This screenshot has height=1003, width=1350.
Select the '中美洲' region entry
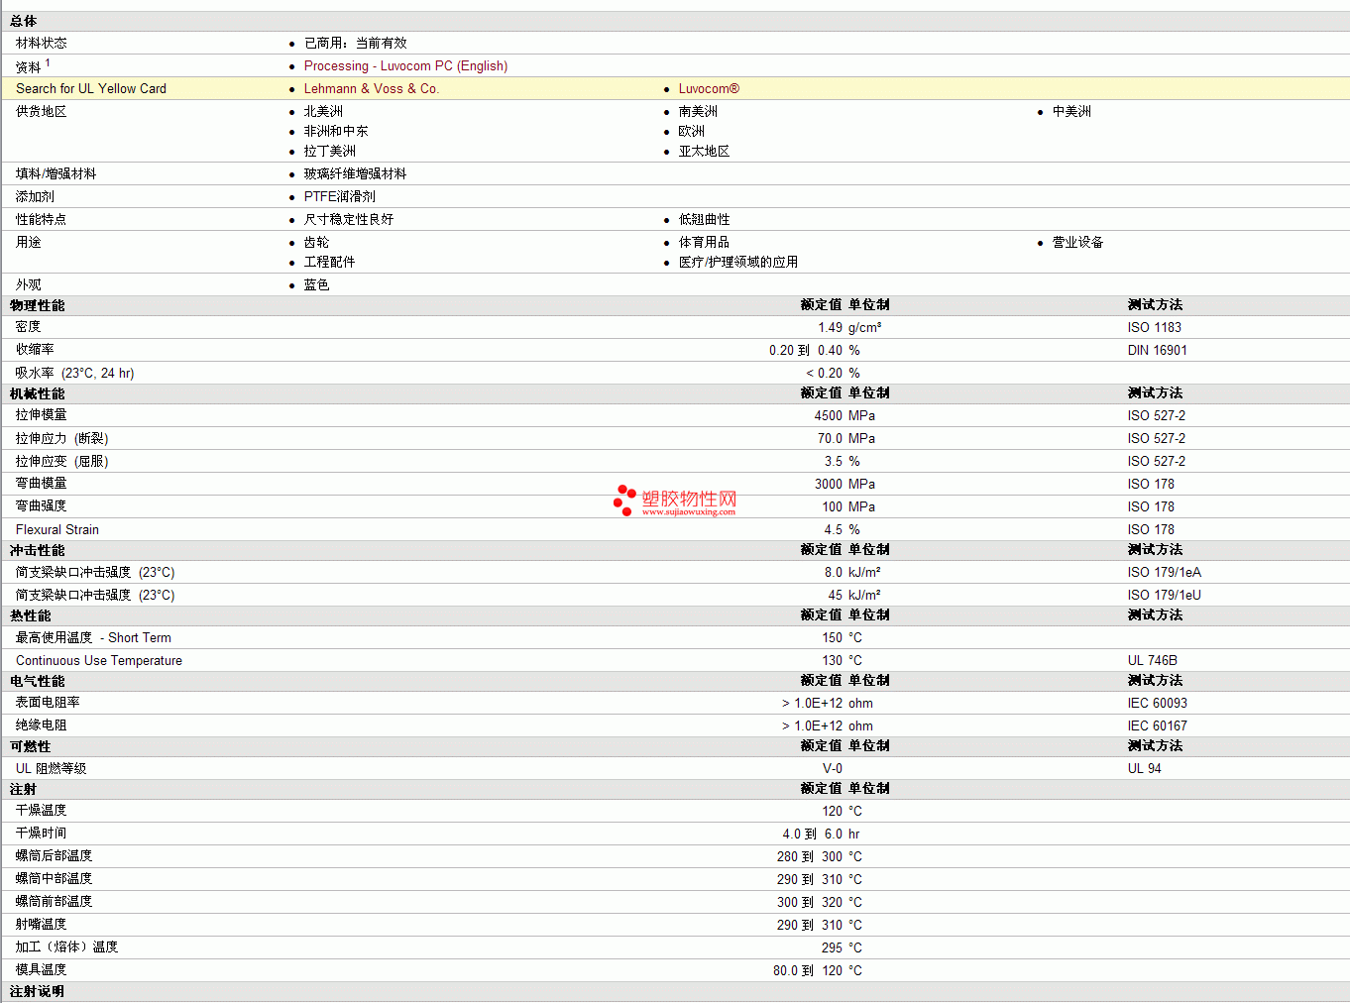pyautogui.click(x=1071, y=111)
